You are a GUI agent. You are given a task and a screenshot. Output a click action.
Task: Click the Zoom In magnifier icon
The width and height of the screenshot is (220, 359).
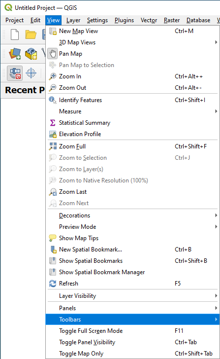pos(53,76)
